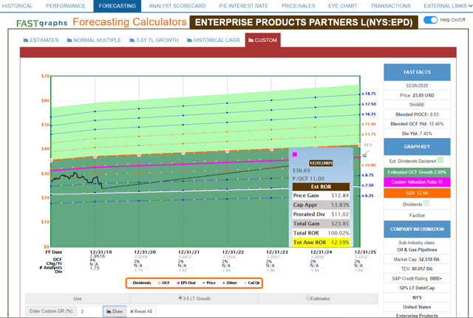Click the 12.5 multiple input box on chart

click(370, 145)
